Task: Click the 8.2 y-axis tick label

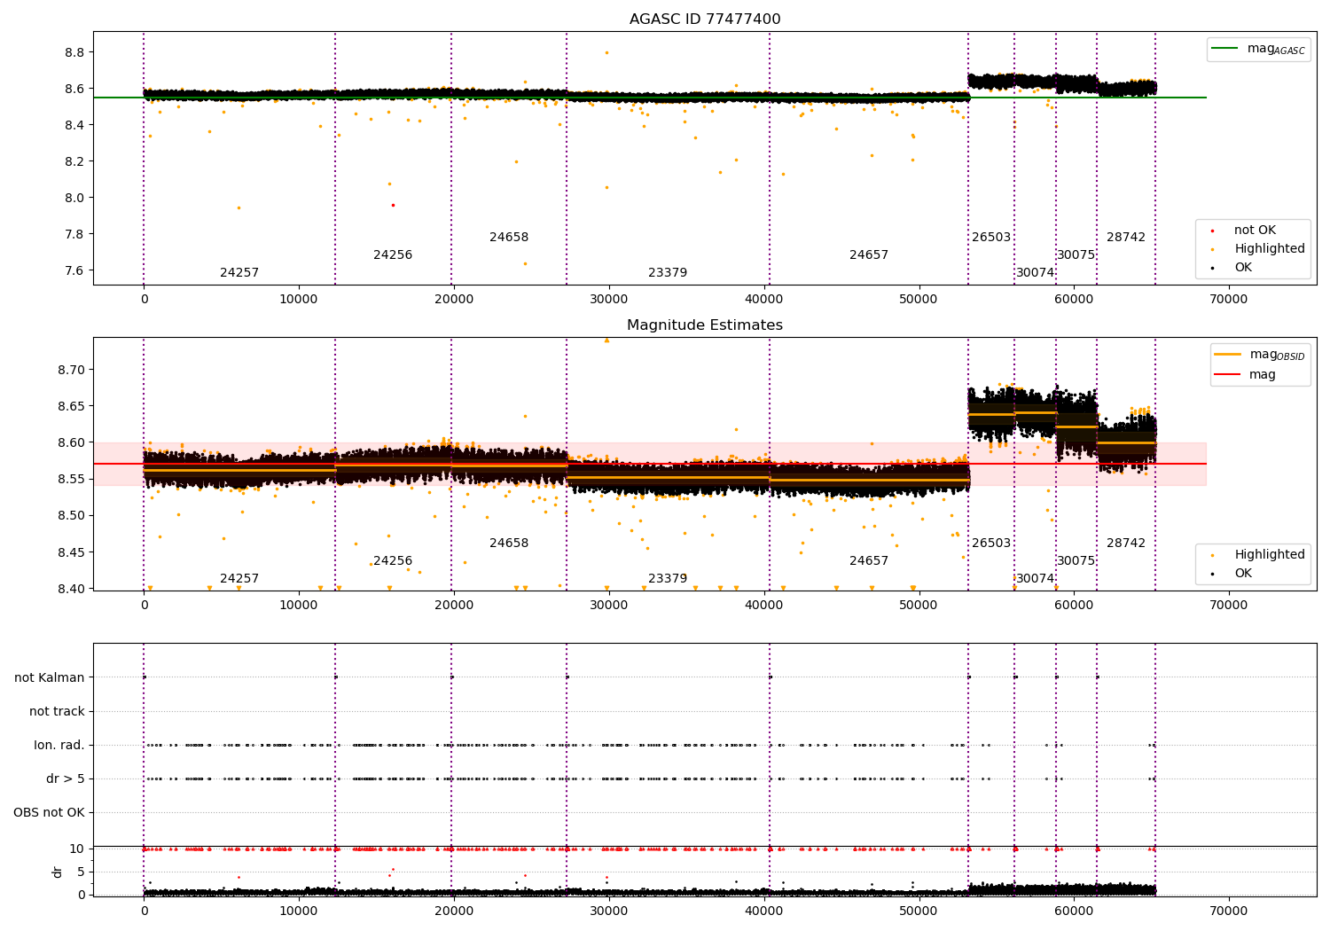Action: 74,162
